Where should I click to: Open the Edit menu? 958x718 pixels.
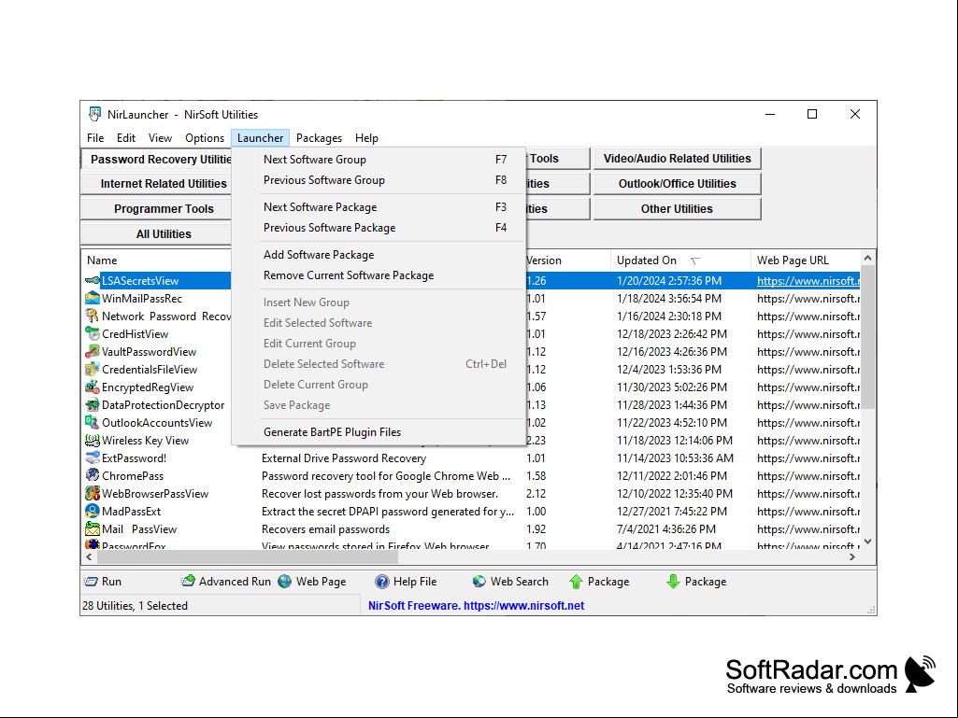tap(126, 138)
